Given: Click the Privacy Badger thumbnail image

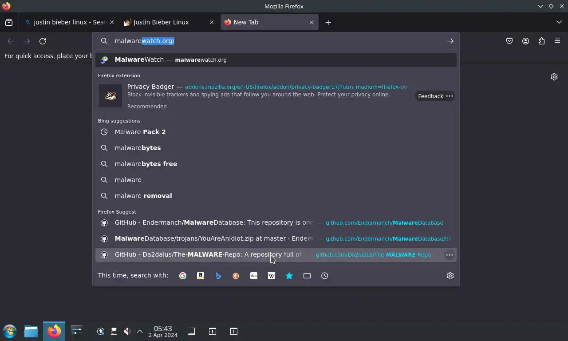Looking at the screenshot, I should [x=110, y=96].
